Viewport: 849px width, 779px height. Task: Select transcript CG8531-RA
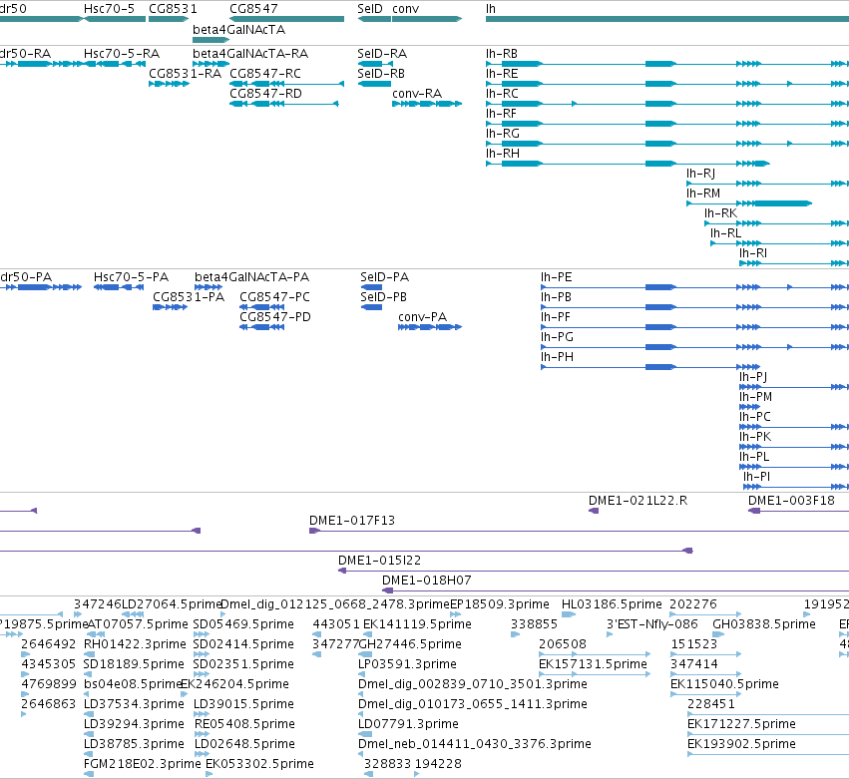[x=186, y=74]
